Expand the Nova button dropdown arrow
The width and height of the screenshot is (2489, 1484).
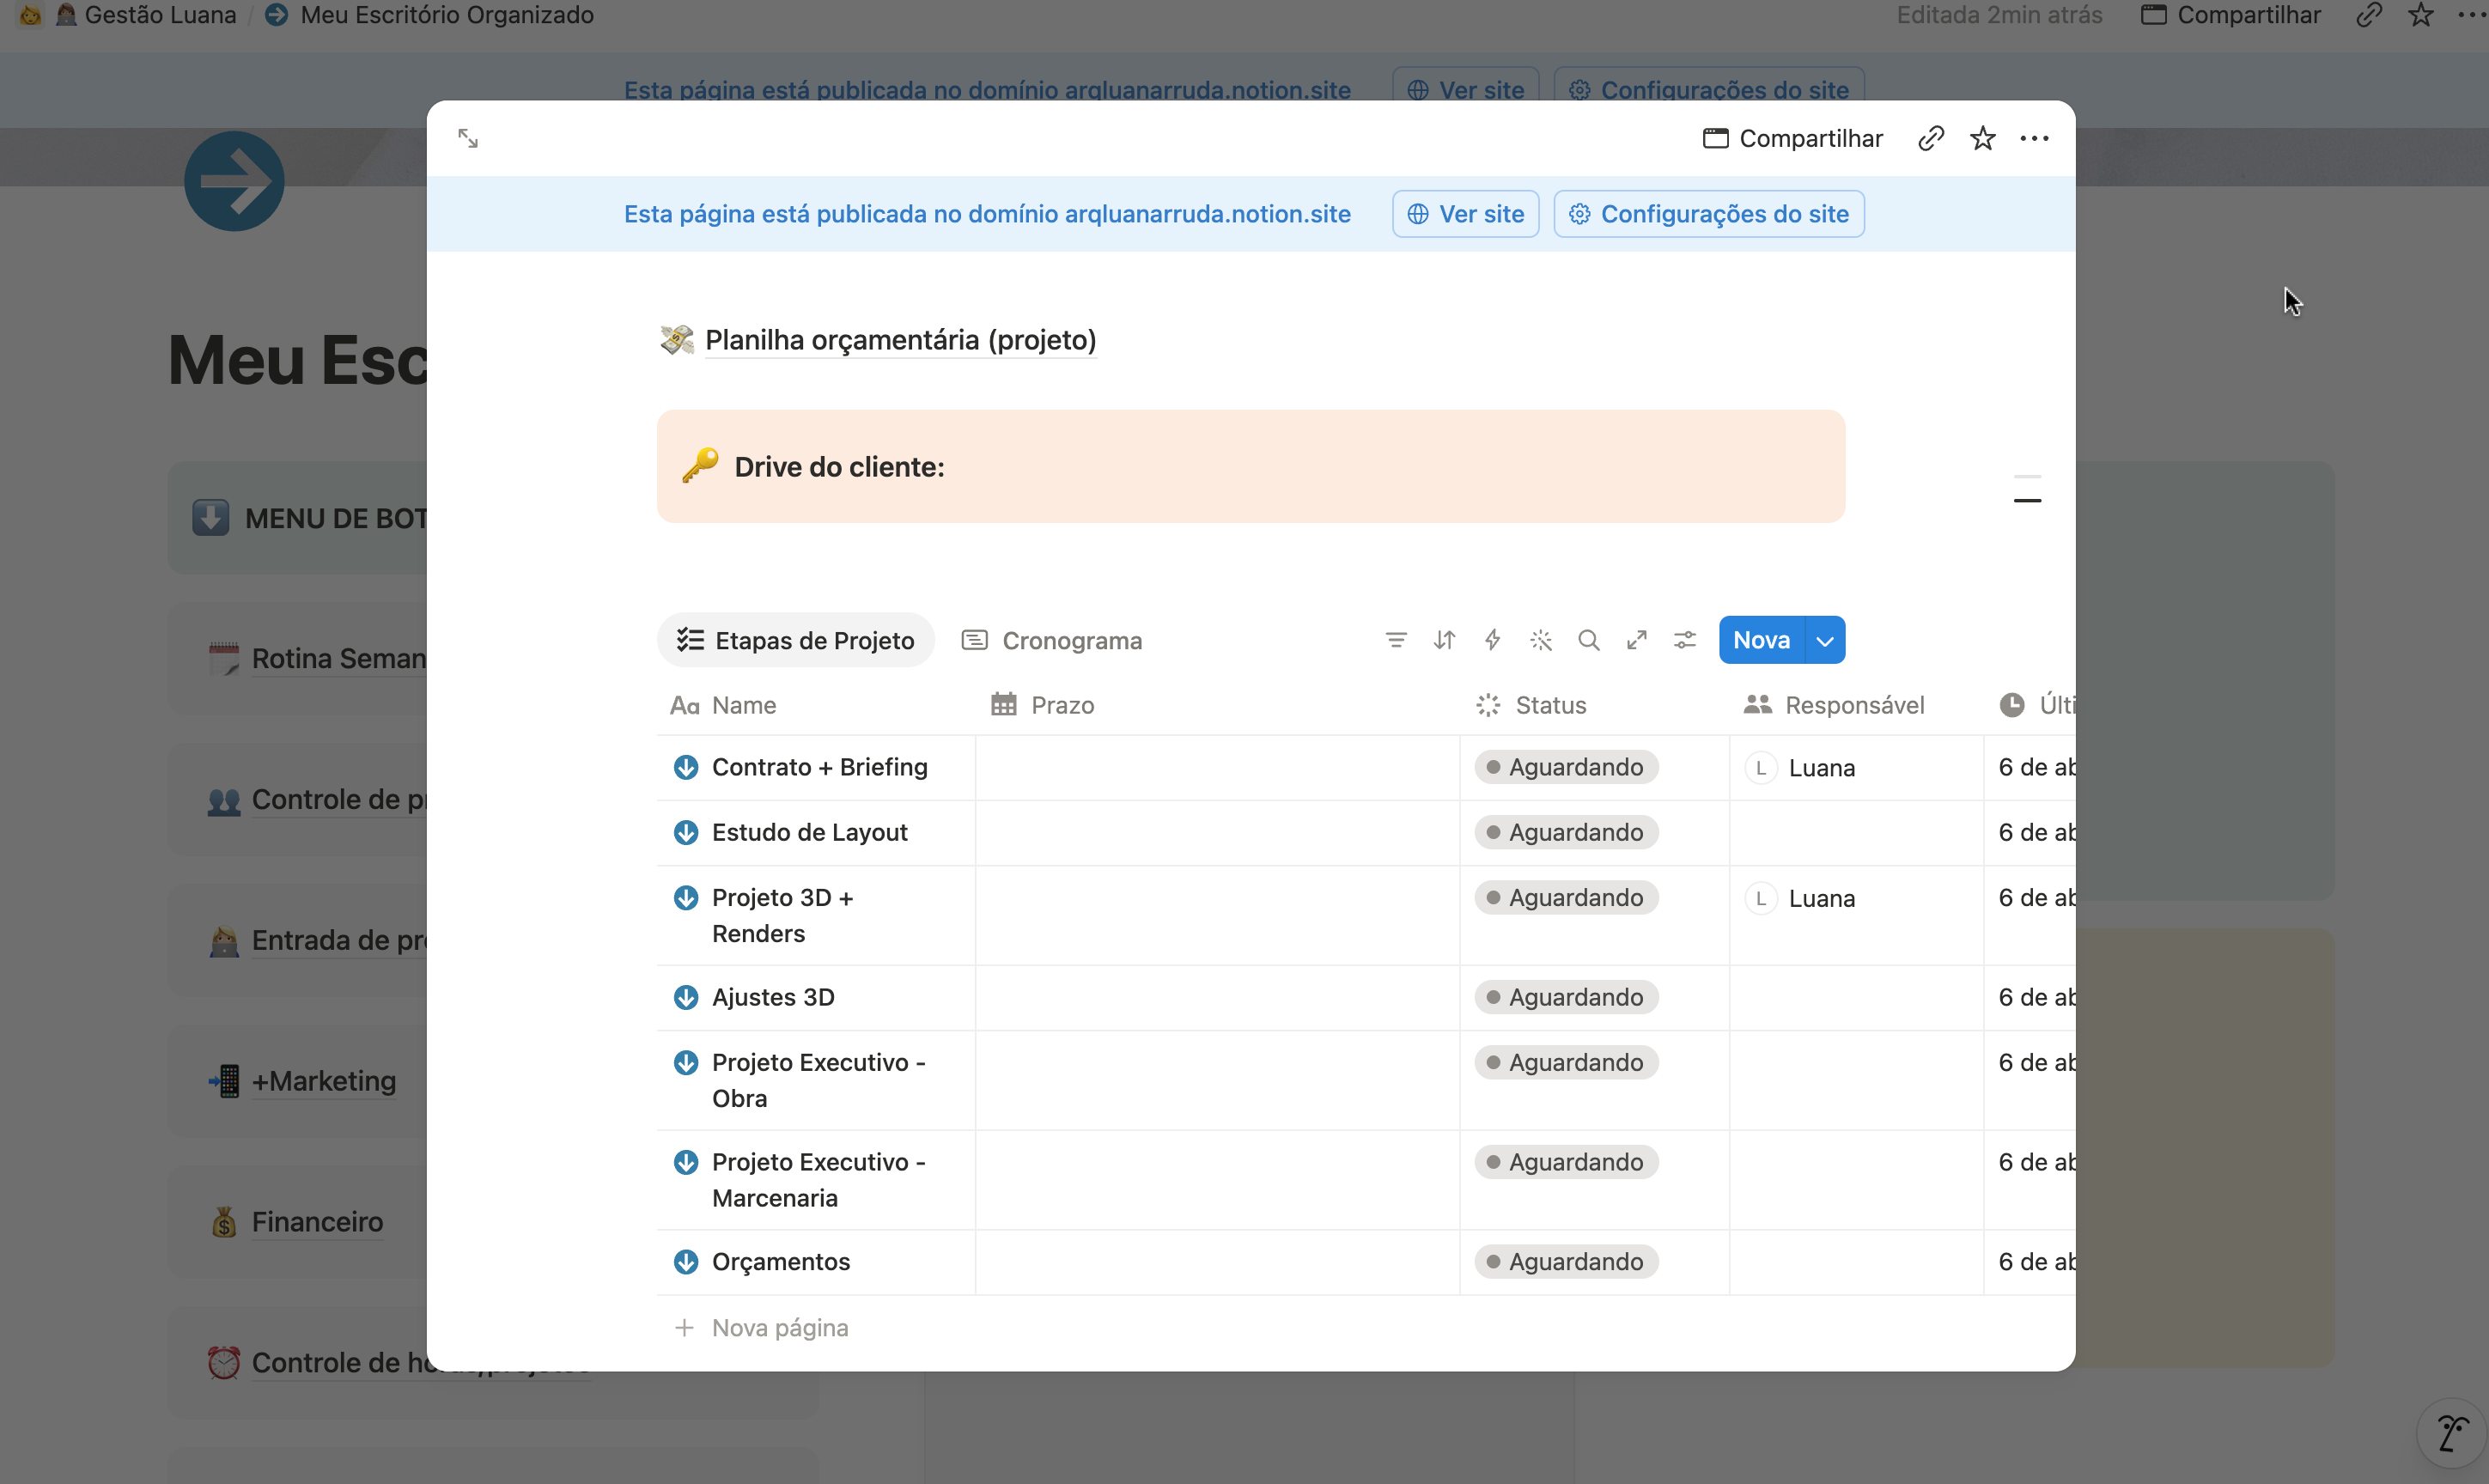pos(1825,640)
